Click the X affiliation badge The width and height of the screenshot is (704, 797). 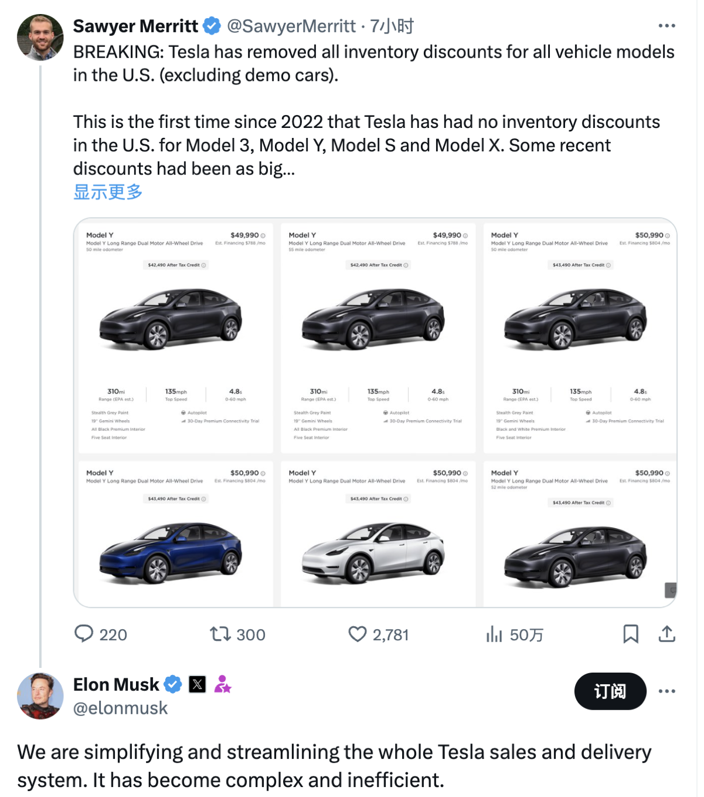pos(198,684)
